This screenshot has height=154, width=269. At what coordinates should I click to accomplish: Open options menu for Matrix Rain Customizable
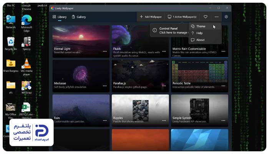[223, 51]
